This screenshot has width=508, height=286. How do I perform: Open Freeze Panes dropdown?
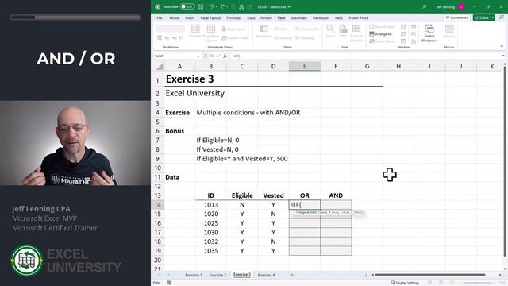[383, 41]
